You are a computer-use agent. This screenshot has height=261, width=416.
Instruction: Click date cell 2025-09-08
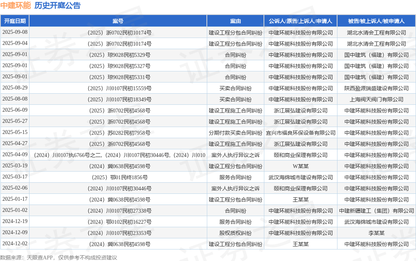15,32
